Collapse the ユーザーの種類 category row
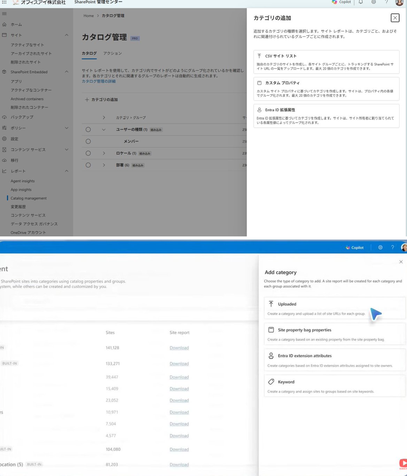The image size is (407, 476). [104, 130]
